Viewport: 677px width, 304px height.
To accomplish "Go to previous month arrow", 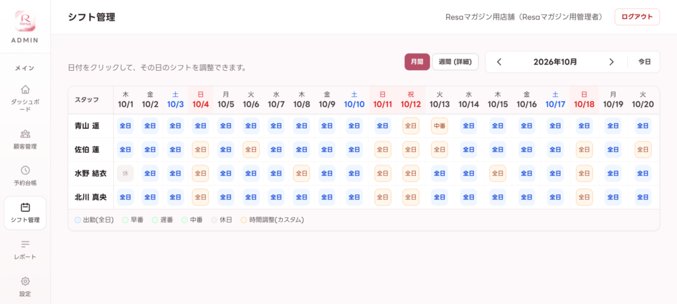I will point(499,61).
